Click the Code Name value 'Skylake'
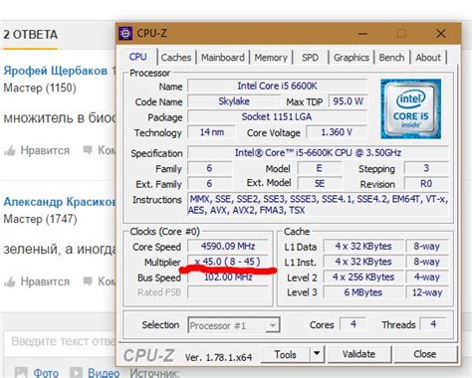The height and width of the screenshot is (378, 472). [234, 101]
